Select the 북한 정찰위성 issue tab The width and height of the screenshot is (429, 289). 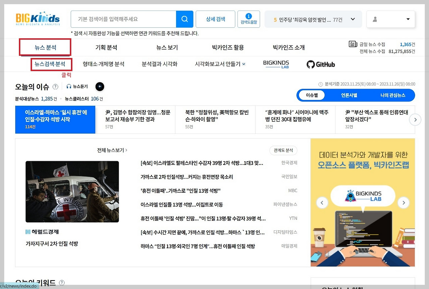pyautogui.click(x=215, y=120)
